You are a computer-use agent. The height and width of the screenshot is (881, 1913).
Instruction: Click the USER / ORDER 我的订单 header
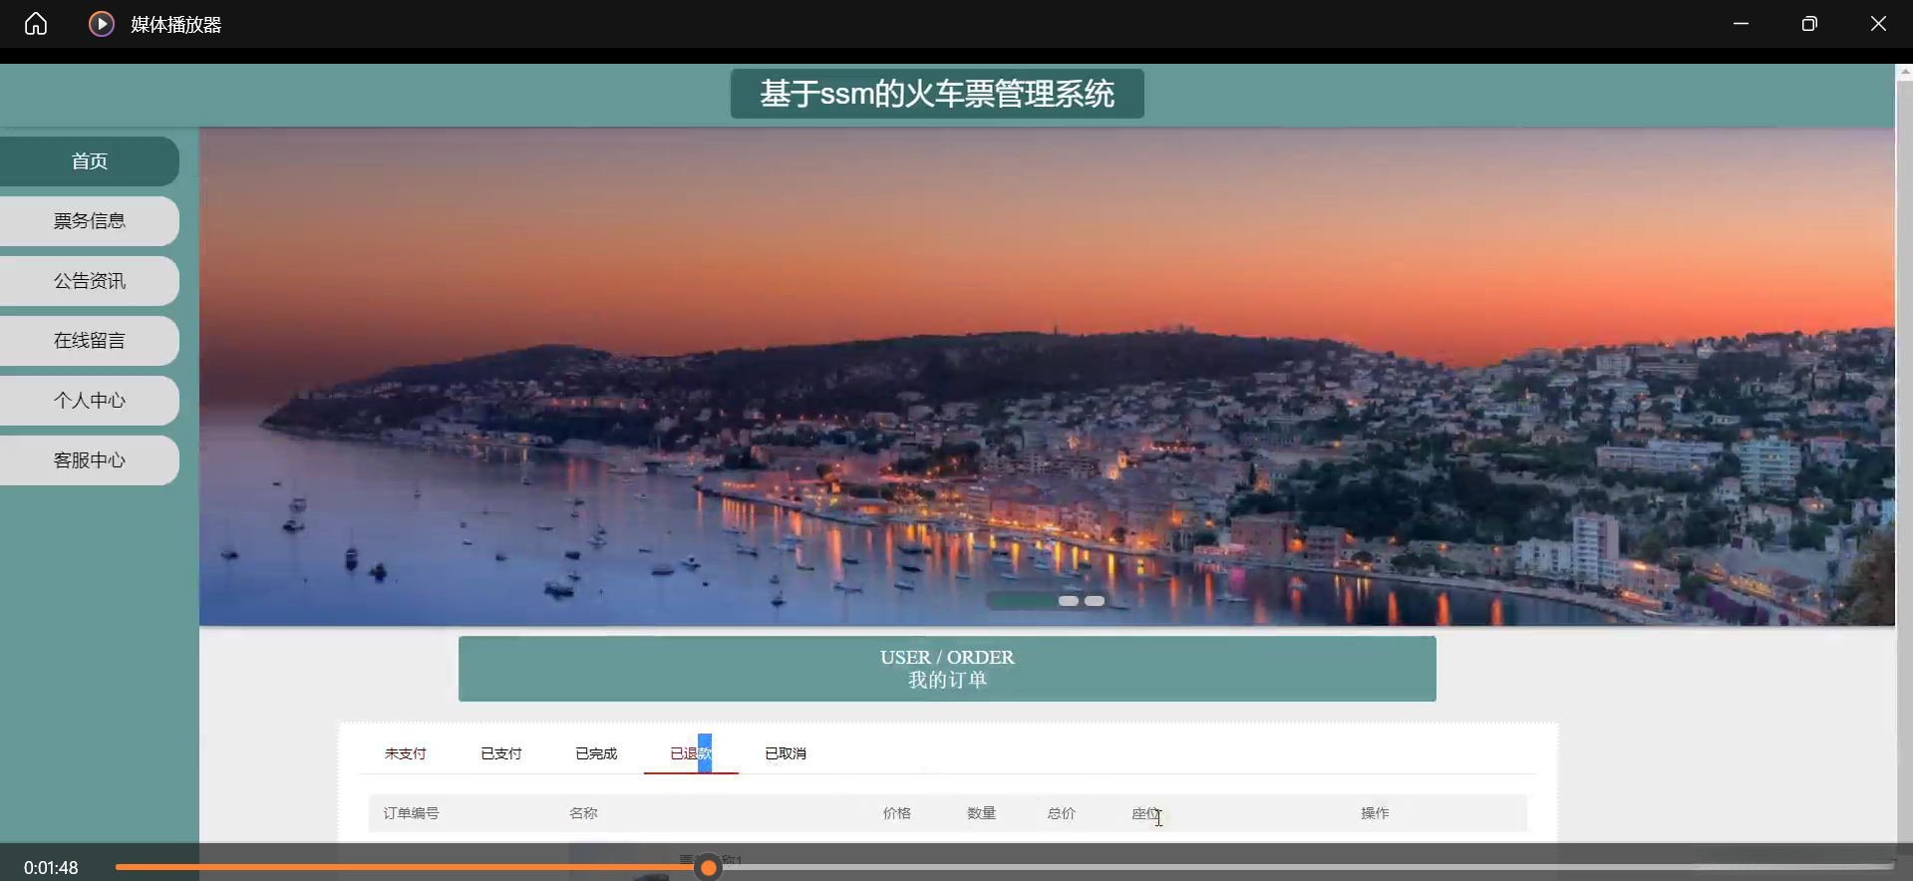click(x=947, y=669)
